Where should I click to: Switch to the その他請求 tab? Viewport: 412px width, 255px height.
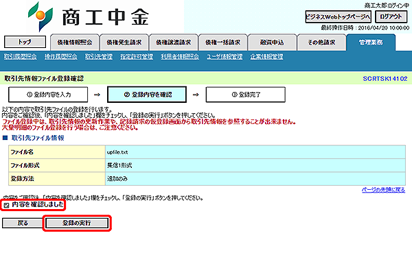coord(321,42)
